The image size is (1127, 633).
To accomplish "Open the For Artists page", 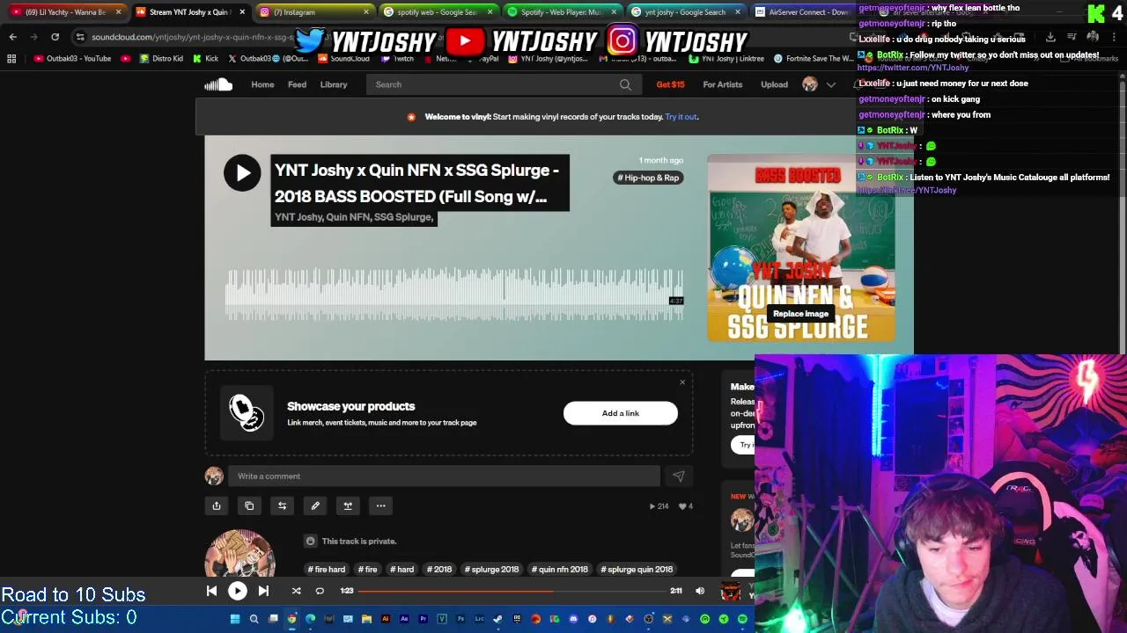I will [x=722, y=84].
